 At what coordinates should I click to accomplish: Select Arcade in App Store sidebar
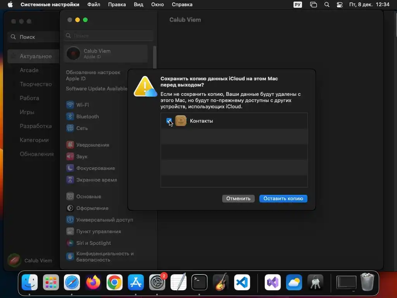point(29,70)
